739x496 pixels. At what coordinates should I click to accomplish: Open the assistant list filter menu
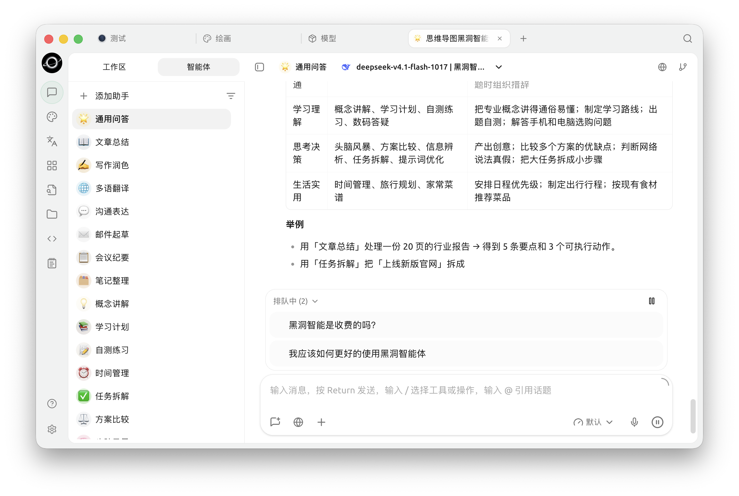pyautogui.click(x=231, y=96)
